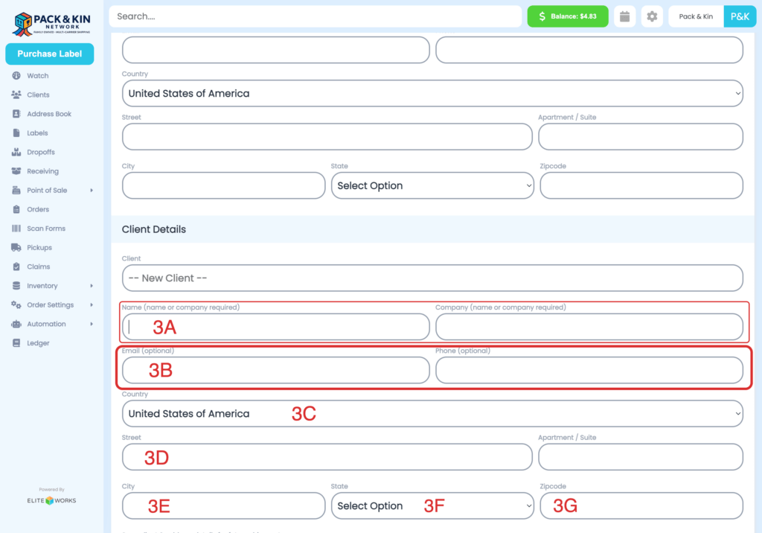Screen dimensions: 762x533
Task: Click the Dropoffs icon in sidebar
Action: click(16, 152)
